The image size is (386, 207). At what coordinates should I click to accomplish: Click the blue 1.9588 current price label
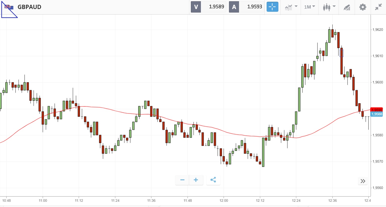[376, 114]
